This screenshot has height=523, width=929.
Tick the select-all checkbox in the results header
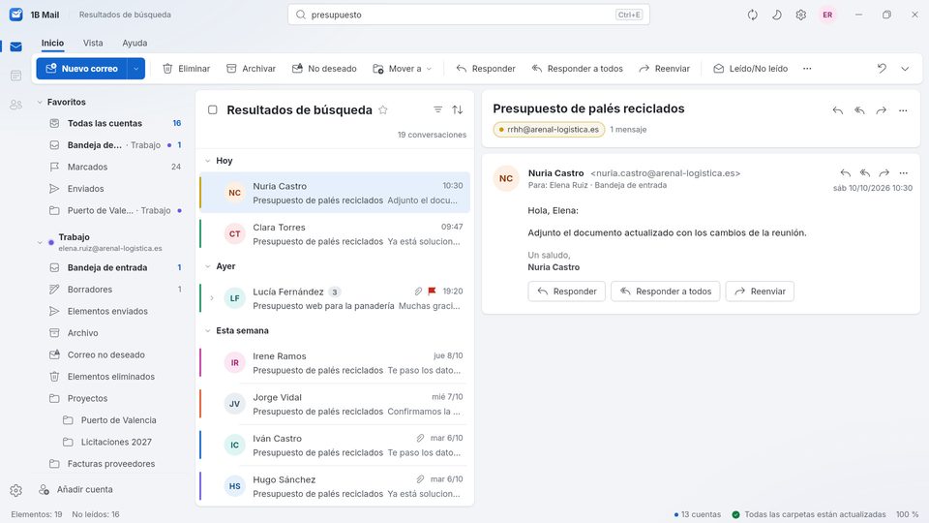(x=213, y=109)
